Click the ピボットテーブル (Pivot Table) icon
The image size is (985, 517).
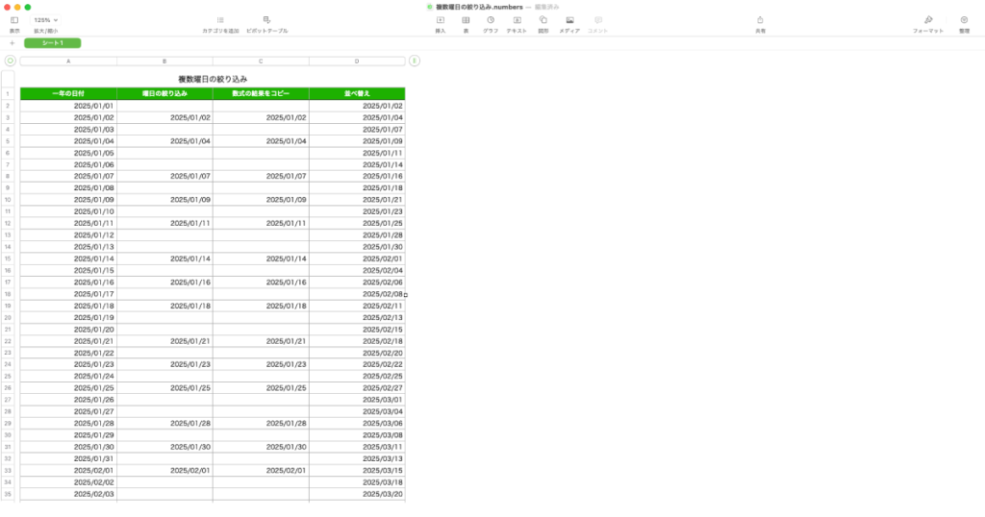[x=266, y=20]
